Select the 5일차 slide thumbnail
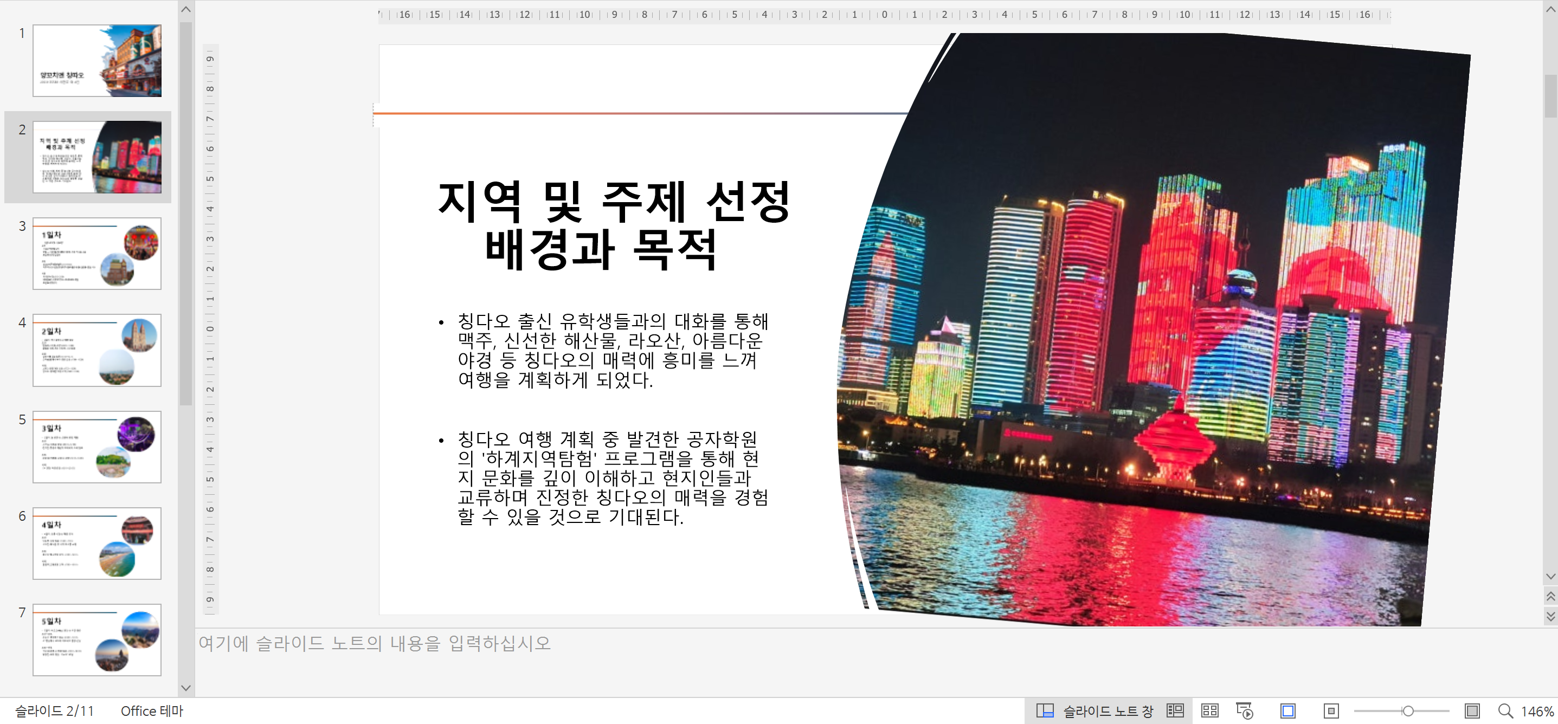This screenshot has width=1558, height=724. [97, 639]
